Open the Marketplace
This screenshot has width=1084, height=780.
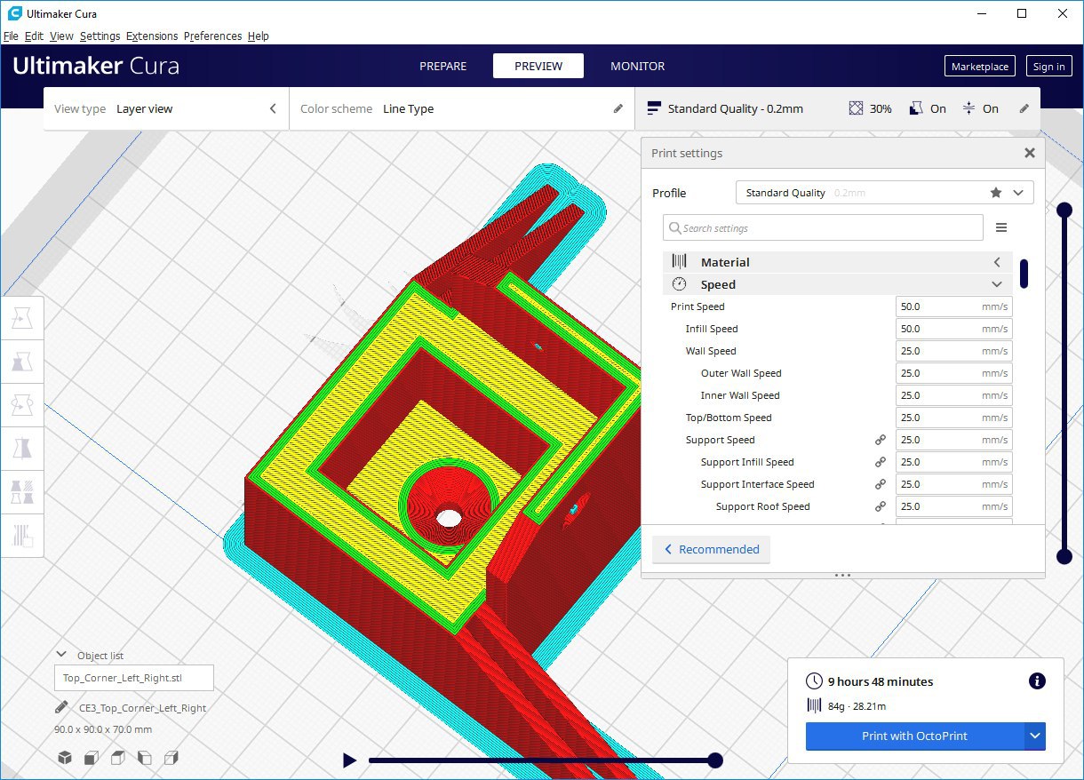pyautogui.click(x=980, y=67)
